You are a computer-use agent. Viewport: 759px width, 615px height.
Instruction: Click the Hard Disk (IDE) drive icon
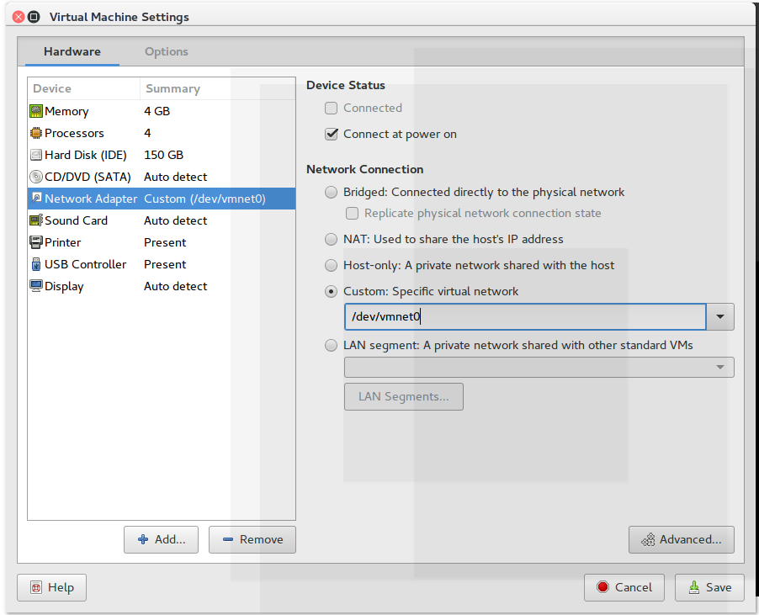(x=36, y=155)
